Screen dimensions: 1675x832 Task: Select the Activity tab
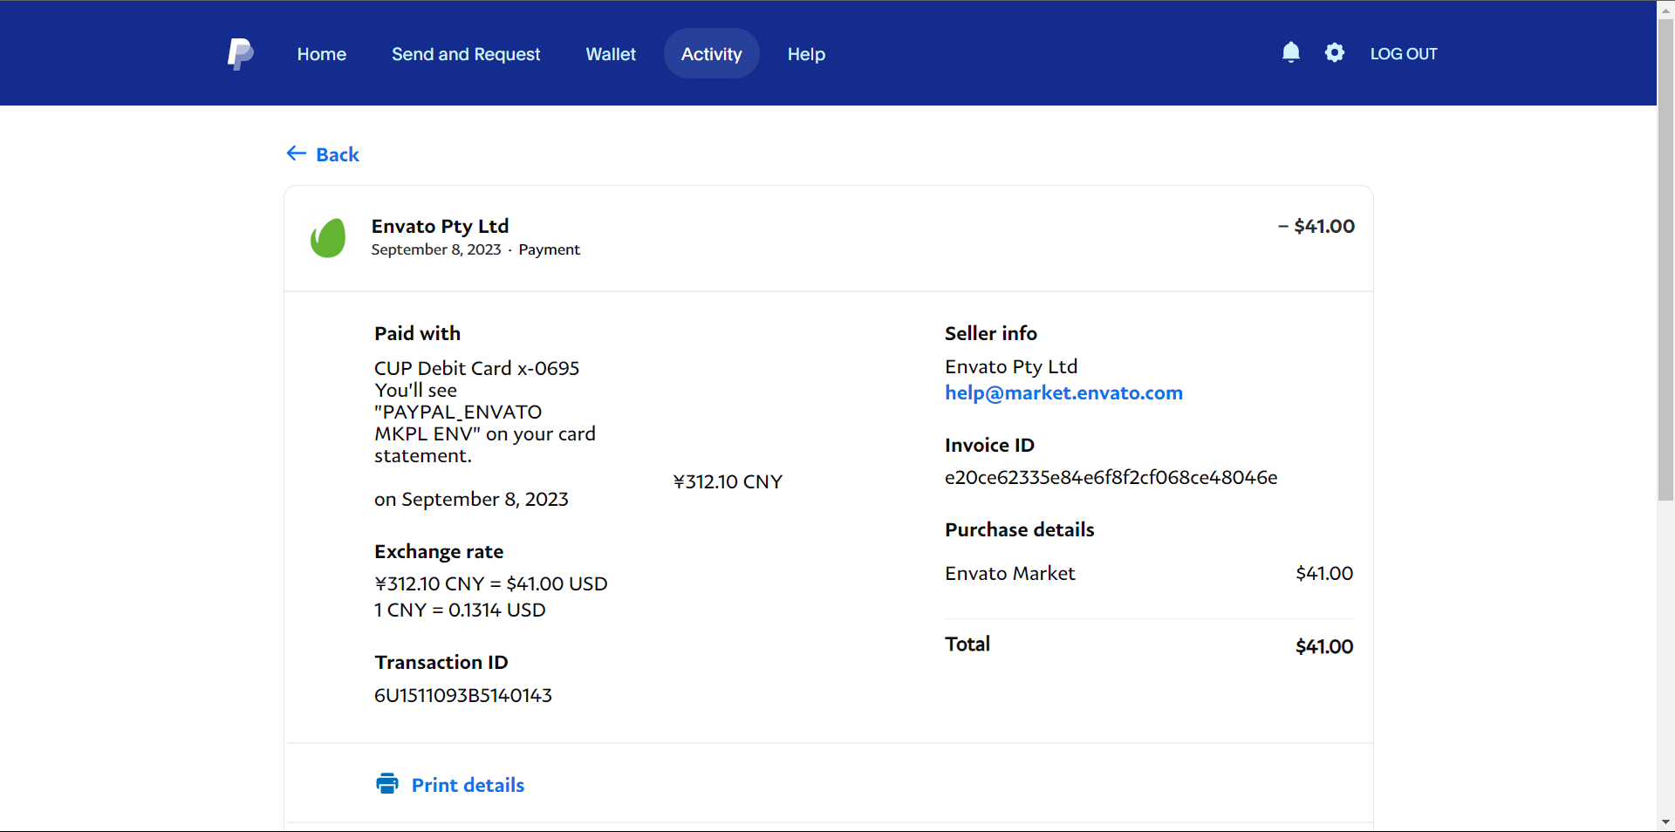(x=711, y=54)
